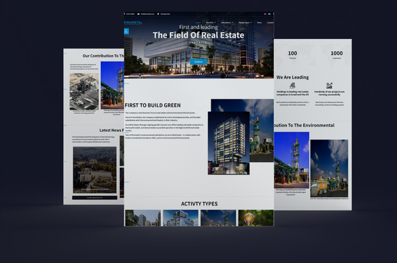The height and width of the screenshot is (263, 397).
Task: Open the light bulb activity thumbnail
Action: [x=256, y=218]
